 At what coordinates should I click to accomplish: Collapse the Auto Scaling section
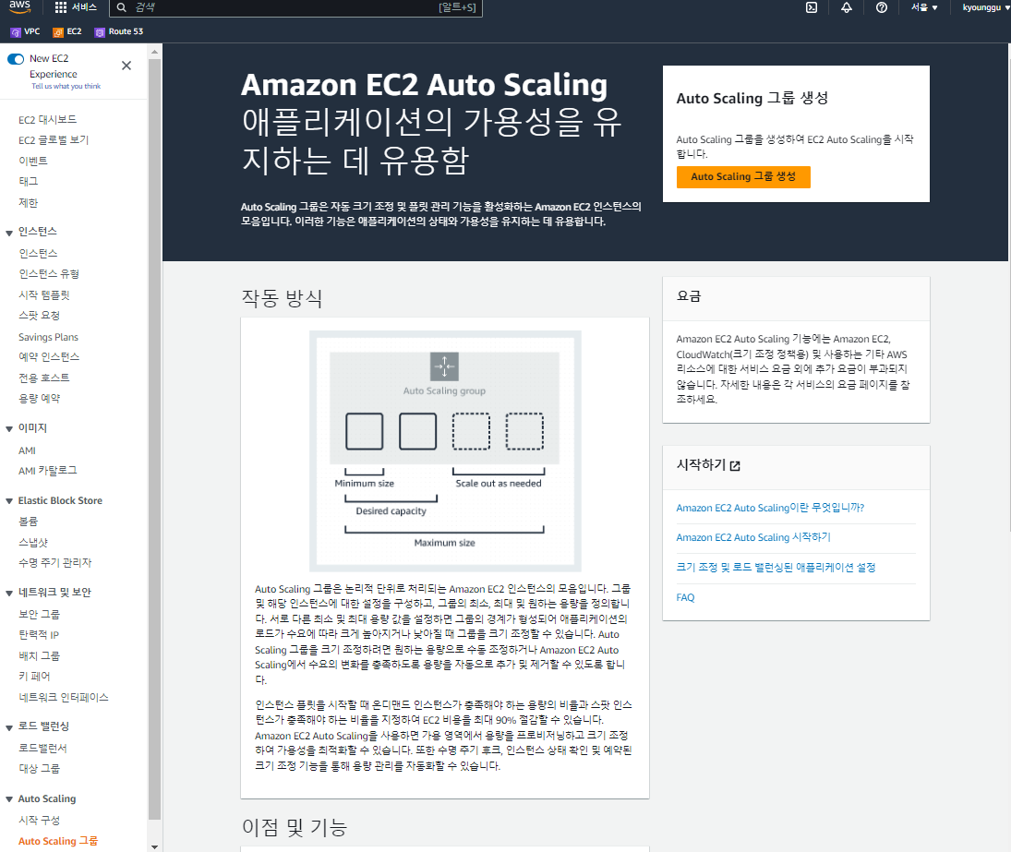[9, 799]
